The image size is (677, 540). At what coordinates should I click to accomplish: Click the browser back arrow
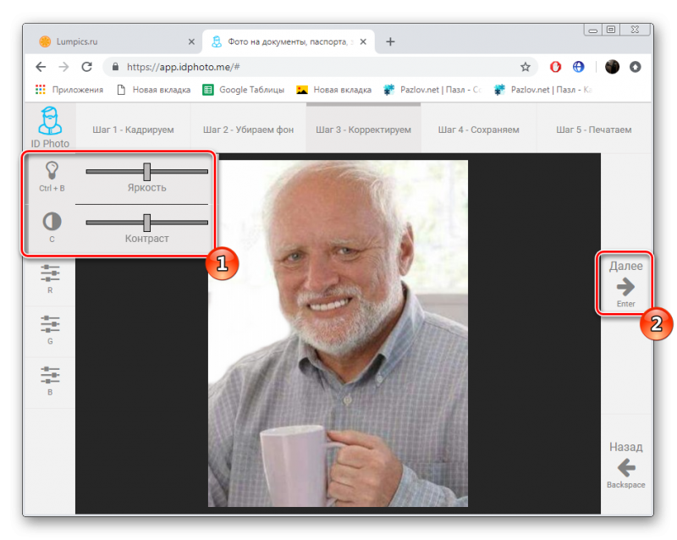(x=41, y=67)
